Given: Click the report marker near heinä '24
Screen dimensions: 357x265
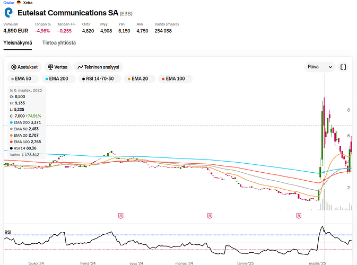Looking at the screenshot, I should pos(120,216).
